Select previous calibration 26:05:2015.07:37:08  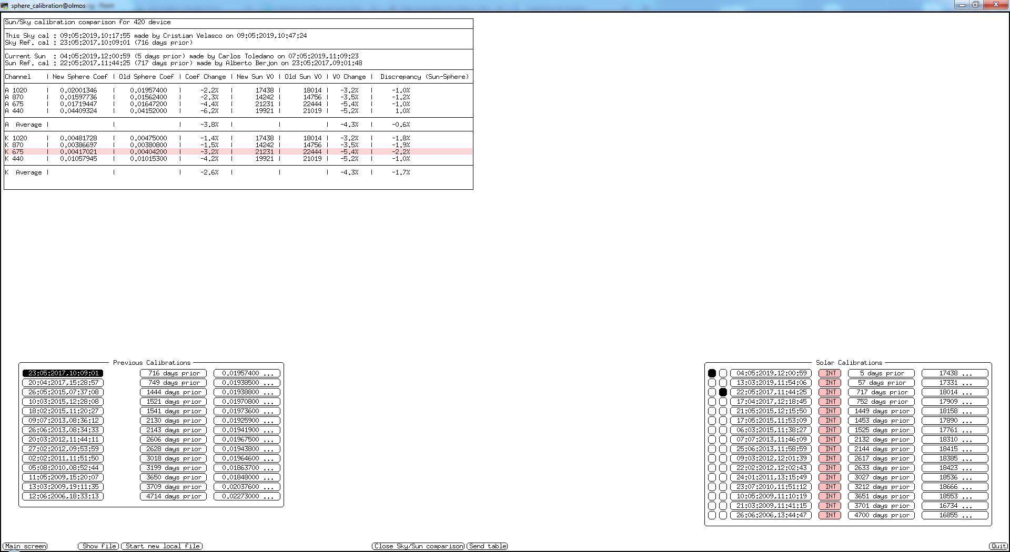coord(63,392)
